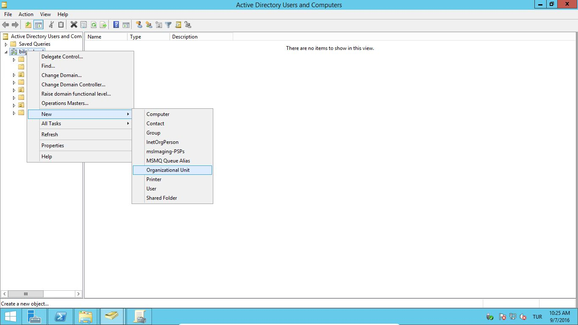Collapse the domain node in the tree
The width and height of the screenshot is (578, 325).
6,52
